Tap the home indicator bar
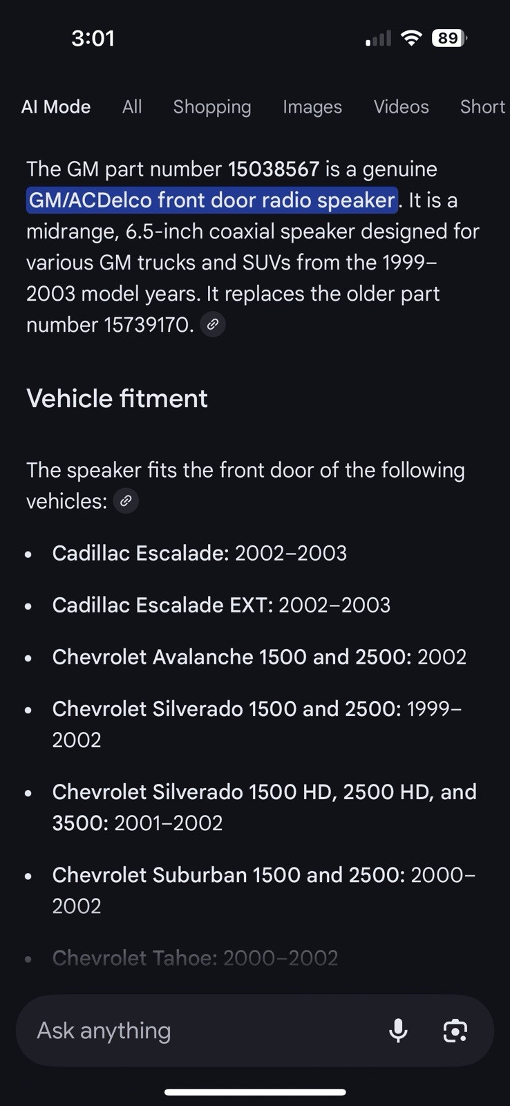The height and width of the screenshot is (1106, 510). [x=255, y=1092]
